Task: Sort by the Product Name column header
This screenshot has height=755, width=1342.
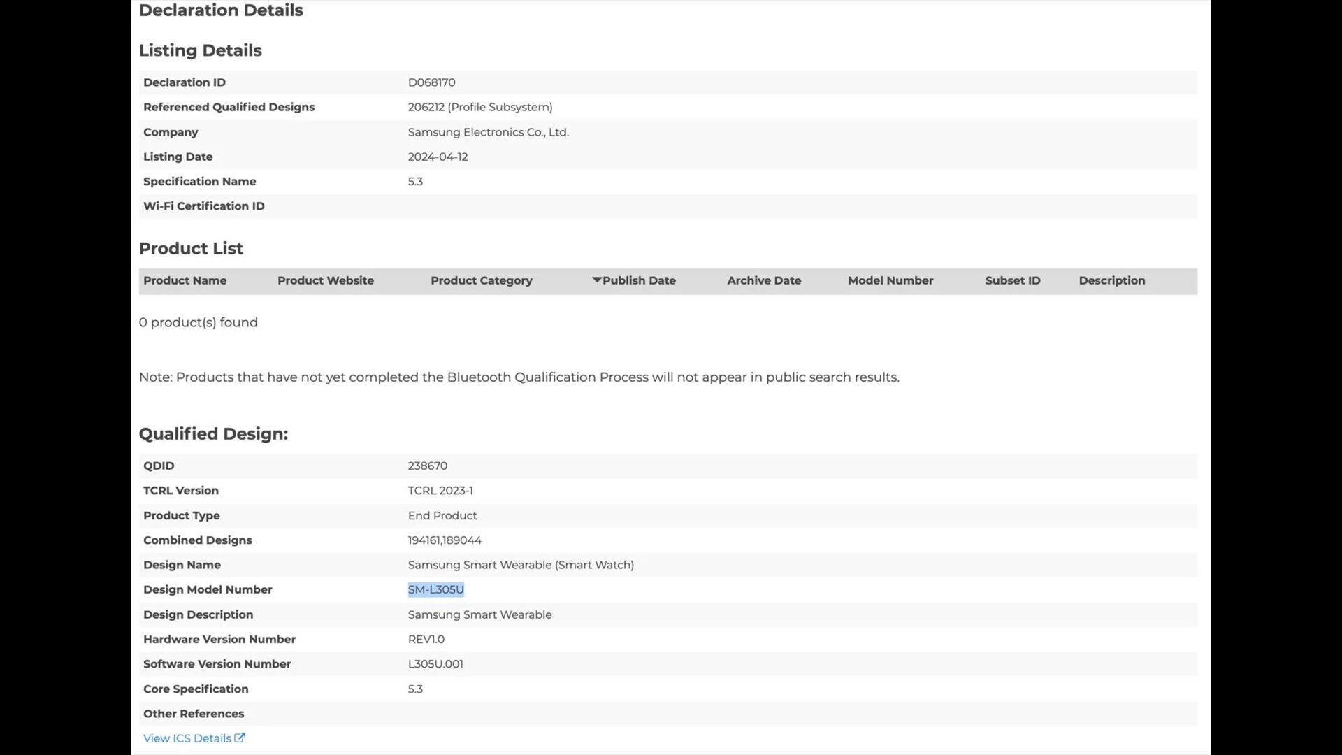Action: click(185, 280)
